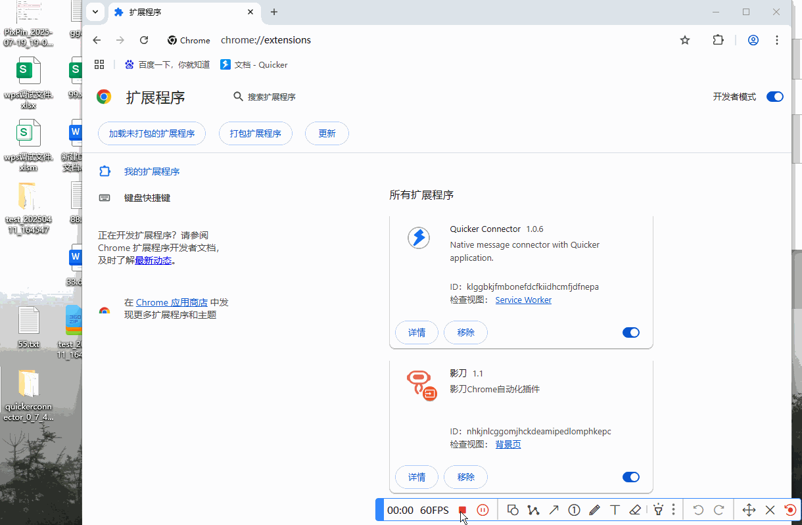
Task: Select the wps调试文件.xlsx desktop file
Action: (x=28, y=83)
